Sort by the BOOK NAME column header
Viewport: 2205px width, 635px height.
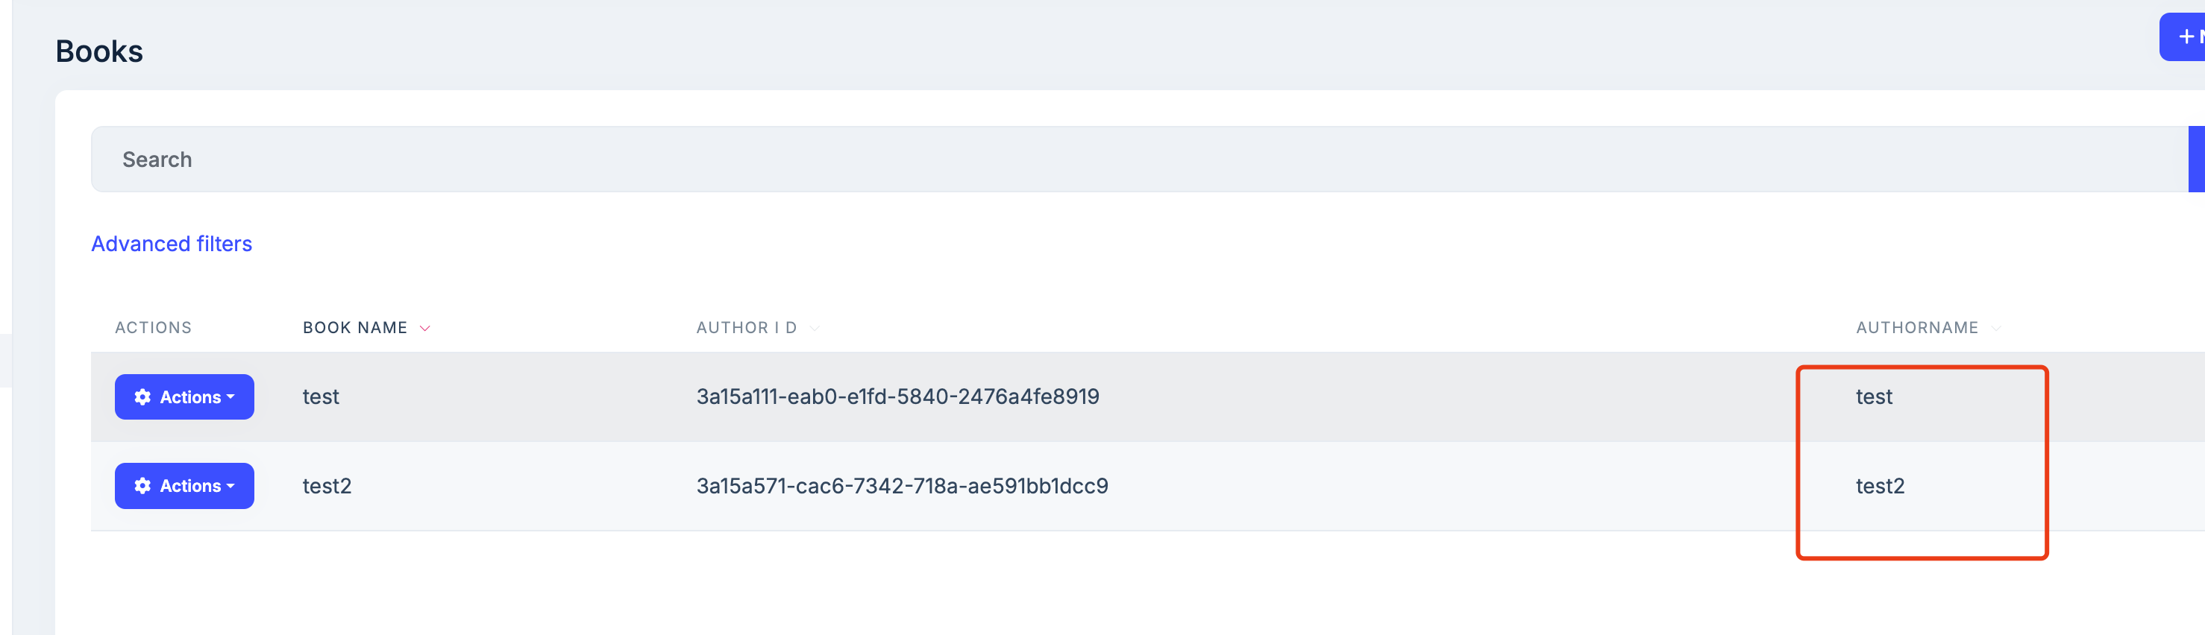pos(354,328)
